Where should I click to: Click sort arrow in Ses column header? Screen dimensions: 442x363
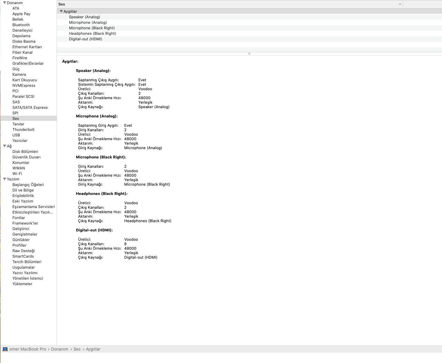[x=400, y=4]
